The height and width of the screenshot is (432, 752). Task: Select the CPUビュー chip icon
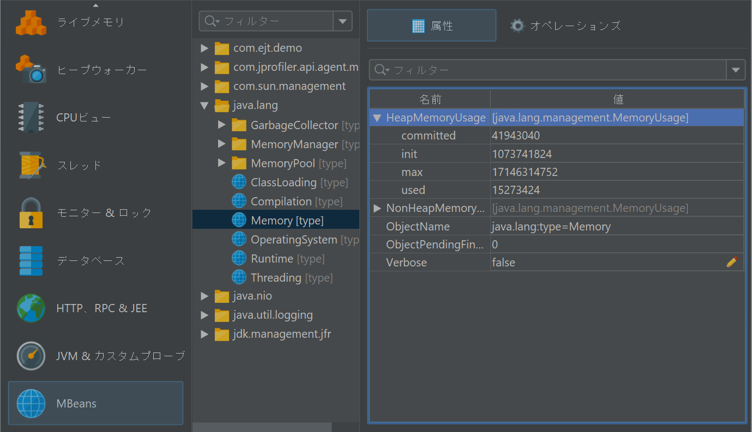[x=31, y=117]
